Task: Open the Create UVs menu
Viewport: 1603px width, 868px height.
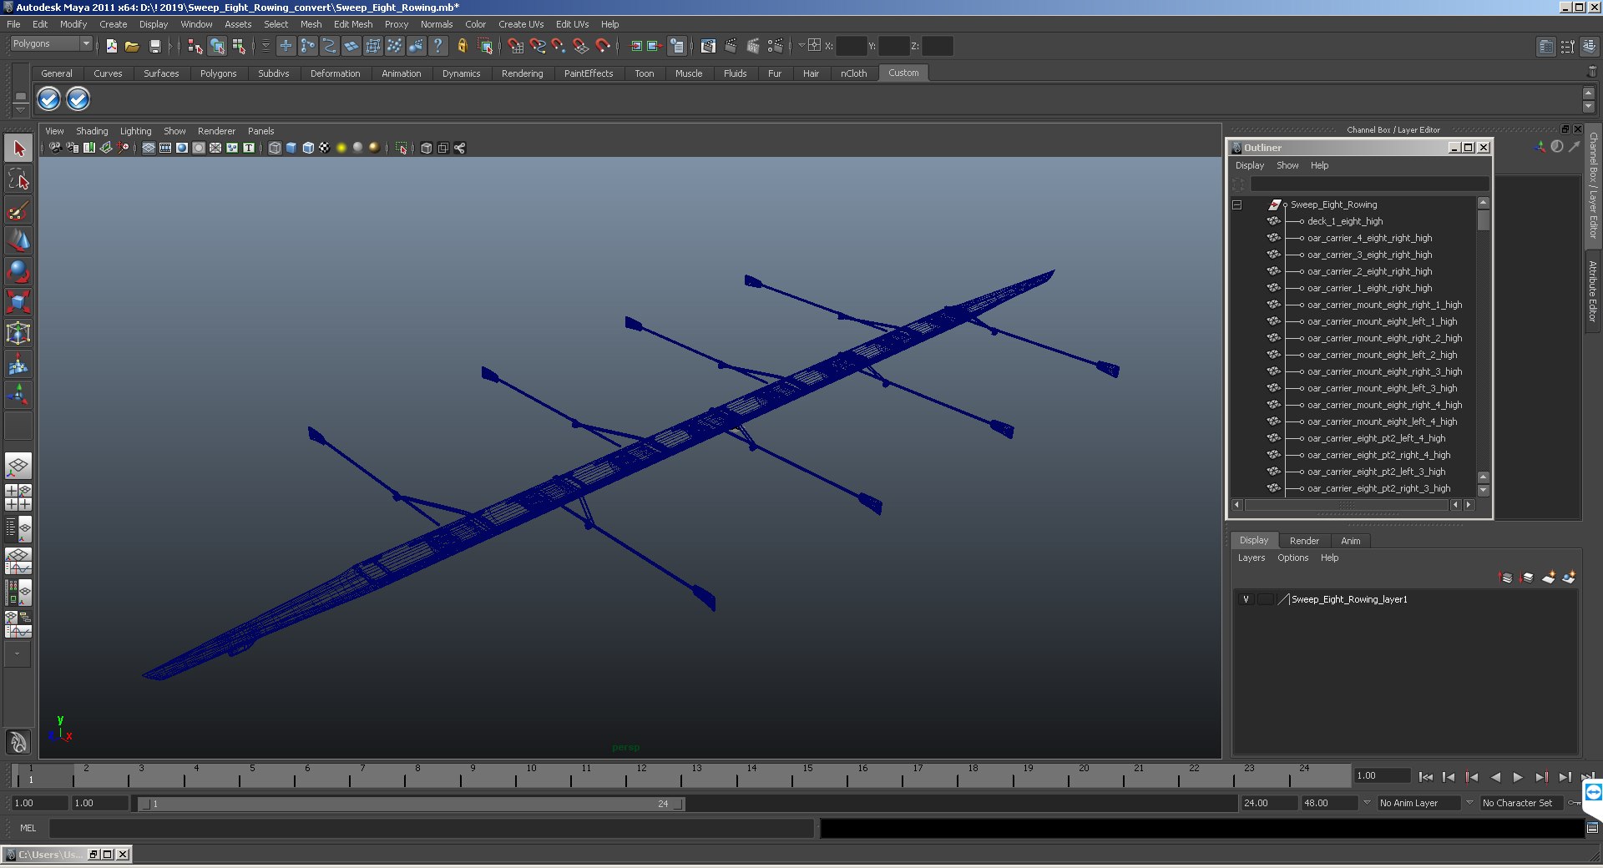Action: [x=521, y=24]
